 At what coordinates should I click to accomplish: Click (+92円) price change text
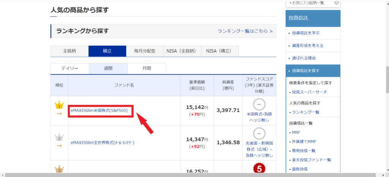[197, 147]
